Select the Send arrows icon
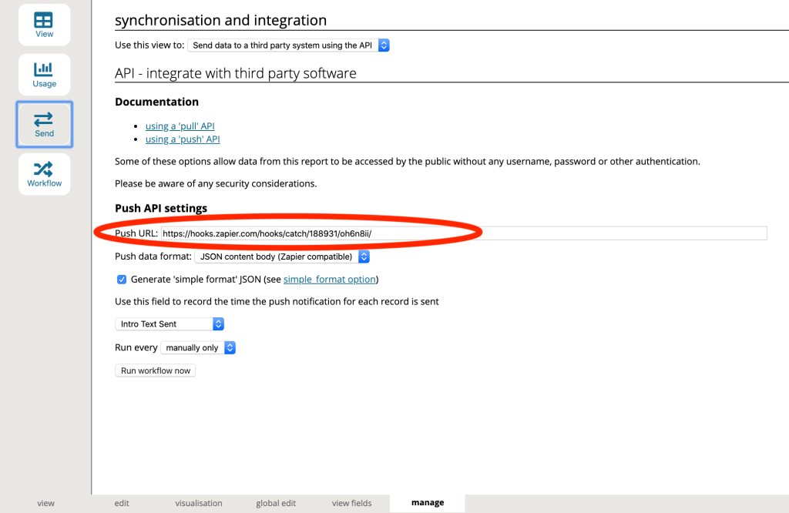Screen dimensions: 789x513 44,124
